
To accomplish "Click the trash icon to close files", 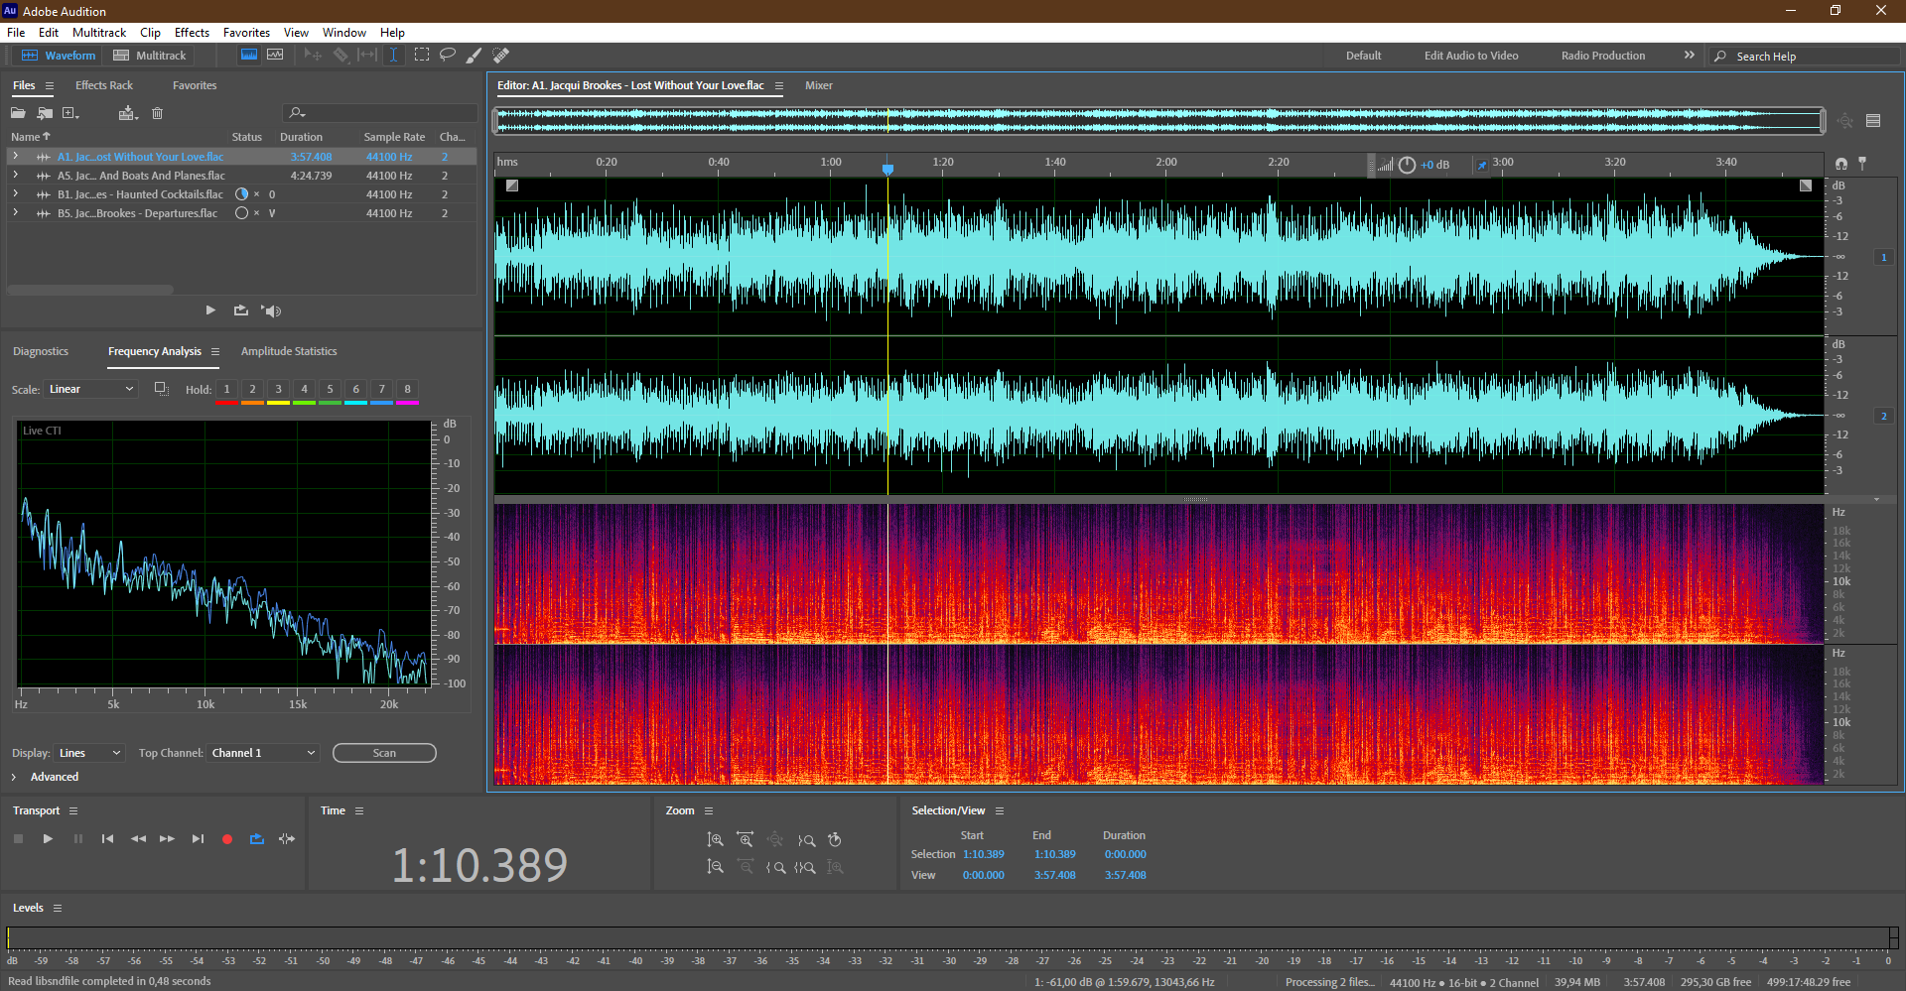I will pos(157,113).
